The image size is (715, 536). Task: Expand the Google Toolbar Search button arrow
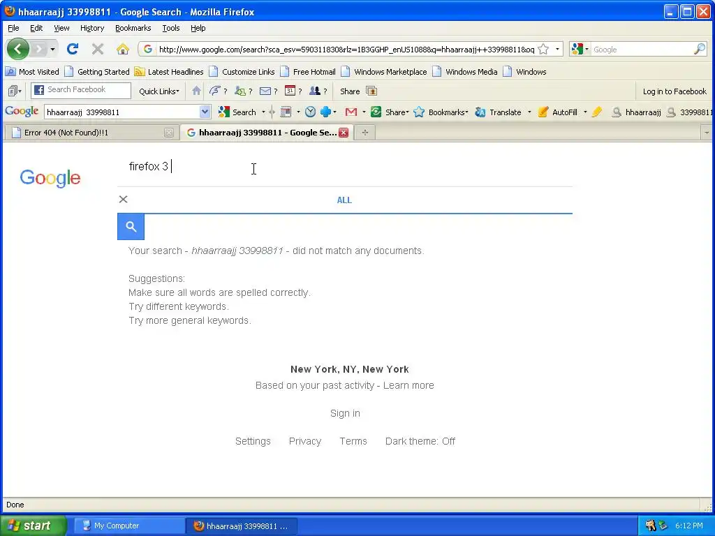tap(263, 112)
